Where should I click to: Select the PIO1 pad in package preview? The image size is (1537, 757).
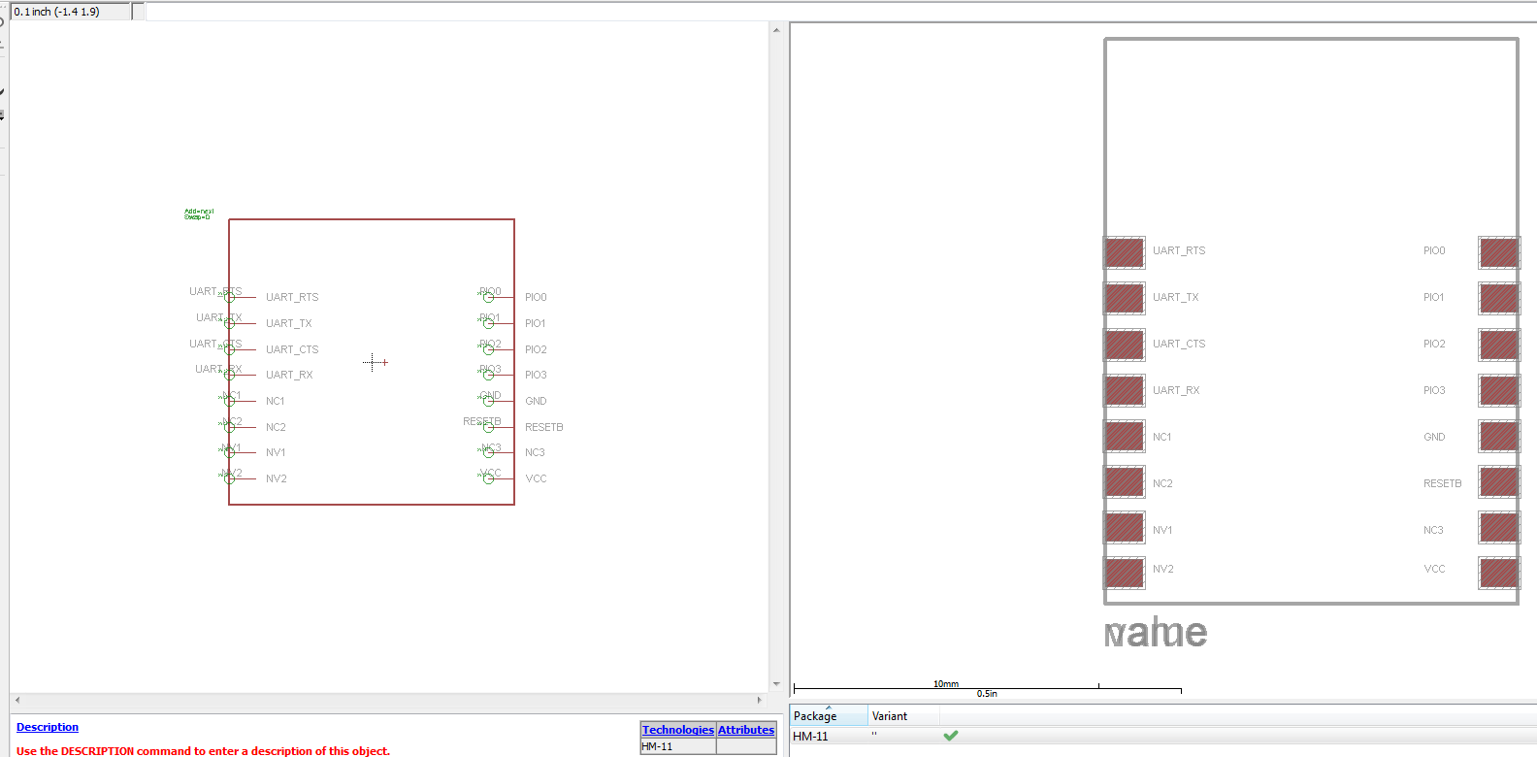point(1499,298)
